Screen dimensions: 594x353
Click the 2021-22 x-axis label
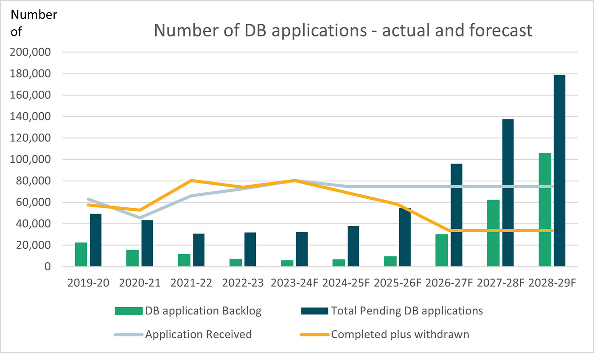click(191, 283)
